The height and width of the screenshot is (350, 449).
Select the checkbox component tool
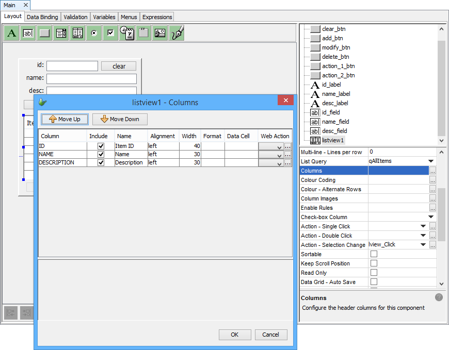point(110,33)
